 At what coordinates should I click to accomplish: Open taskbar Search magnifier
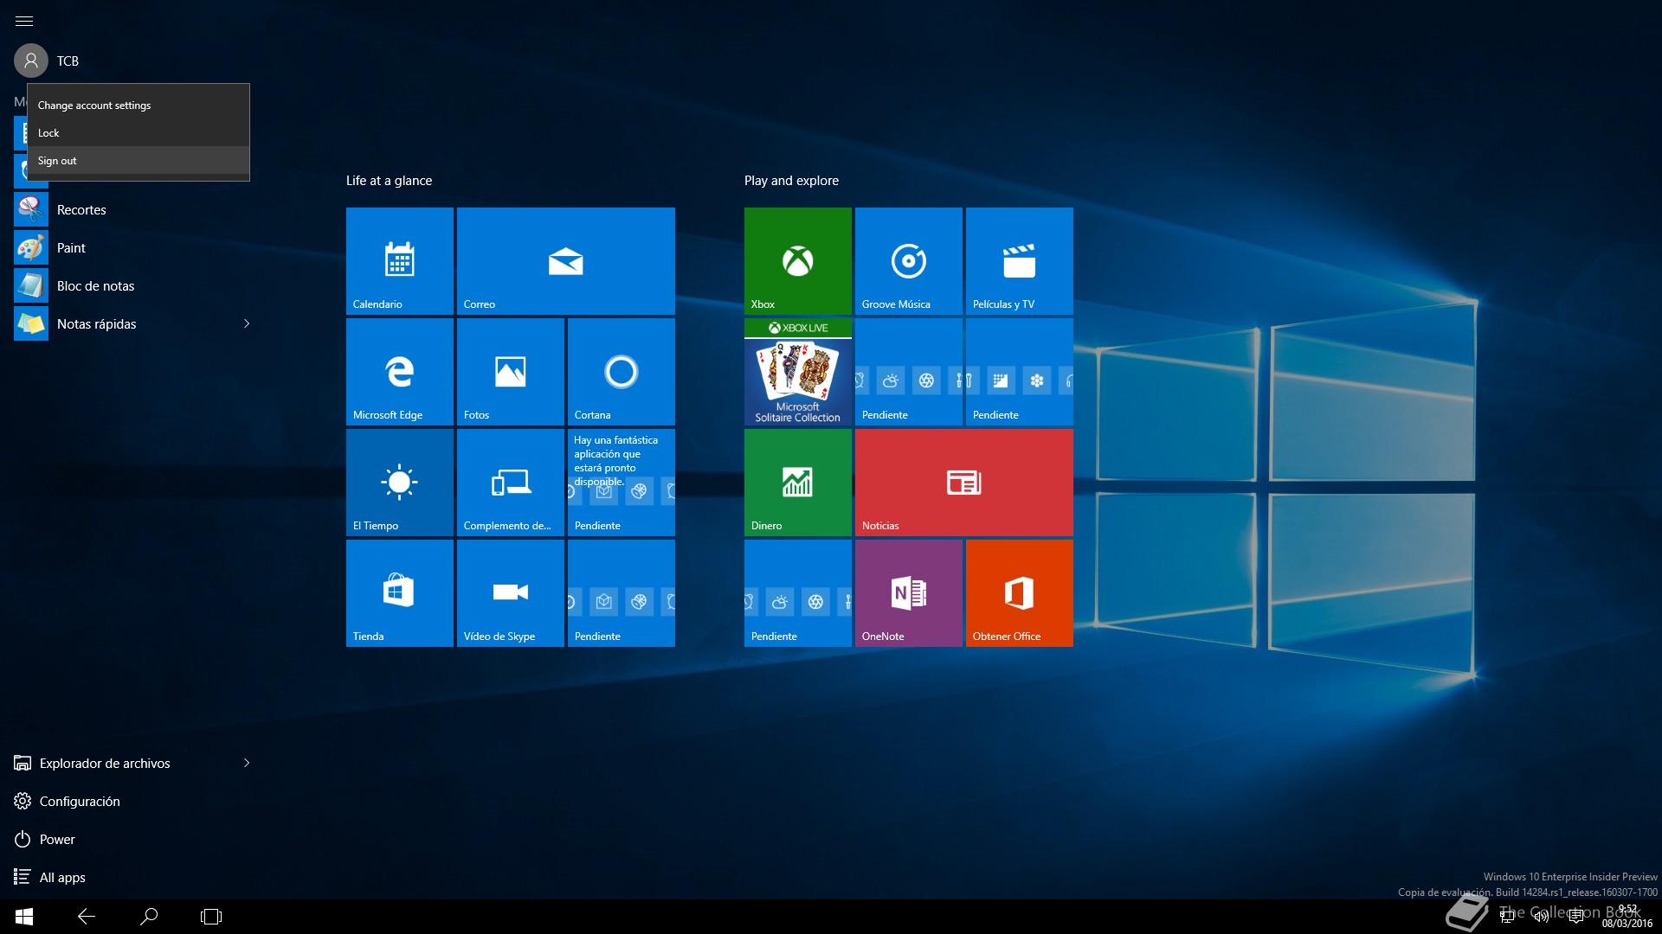[x=149, y=917]
